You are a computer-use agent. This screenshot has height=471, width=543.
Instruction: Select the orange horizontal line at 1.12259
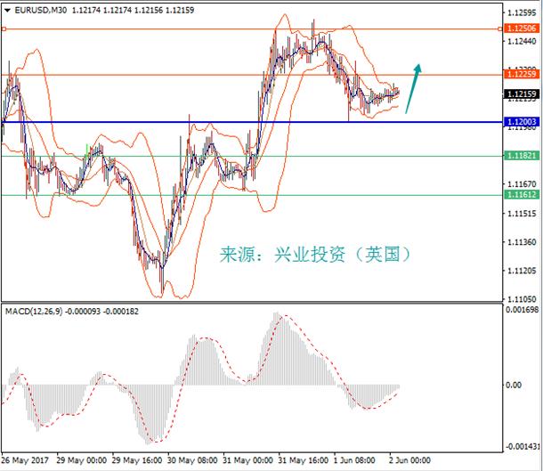tap(252, 75)
